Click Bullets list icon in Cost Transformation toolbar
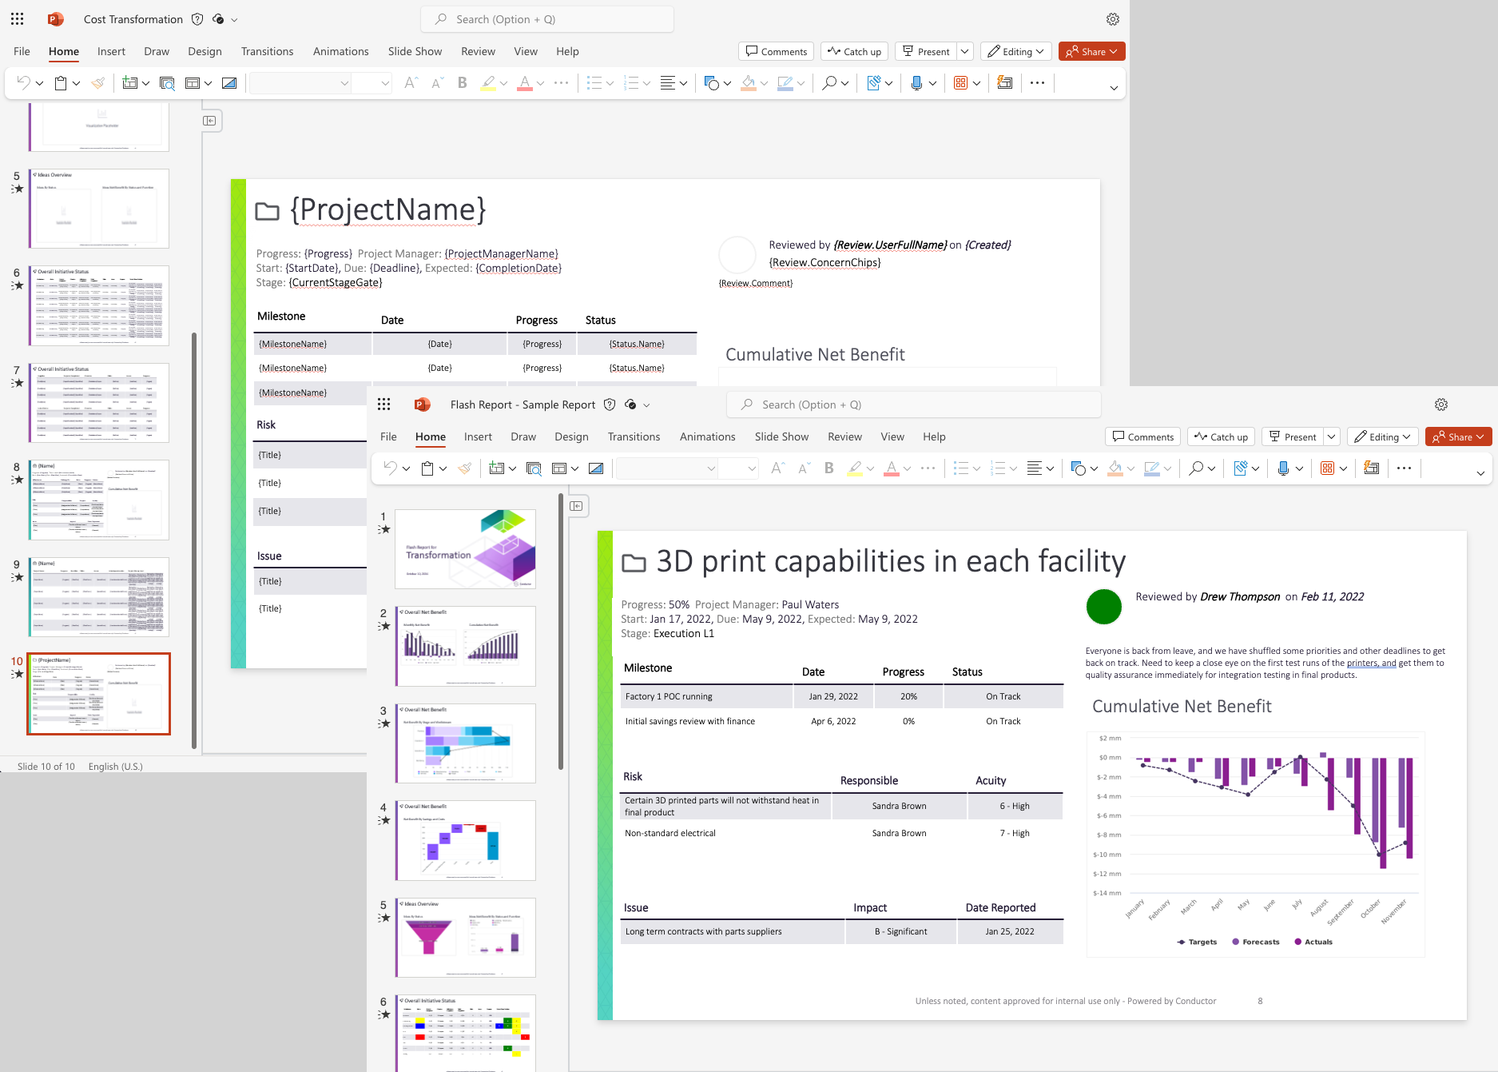 [x=594, y=83]
